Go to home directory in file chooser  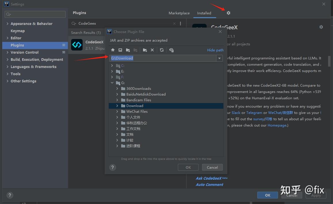pos(113,50)
